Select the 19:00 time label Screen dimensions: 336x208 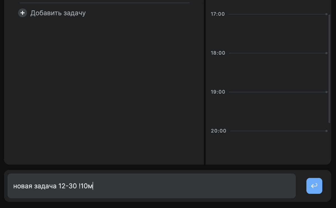(x=218, y=92)
